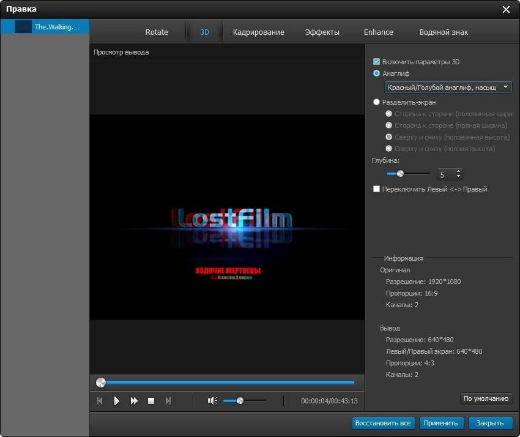
Task: Click the original Разрешение: 1920*1080 text
Action: click(x=423, y=282)
